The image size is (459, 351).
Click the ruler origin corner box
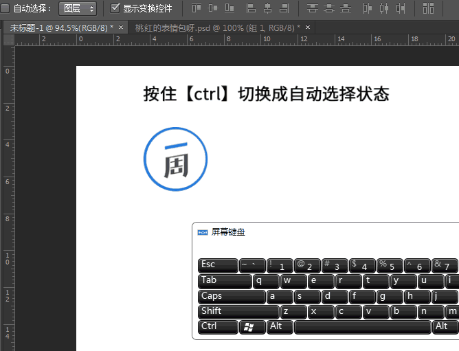9,40
